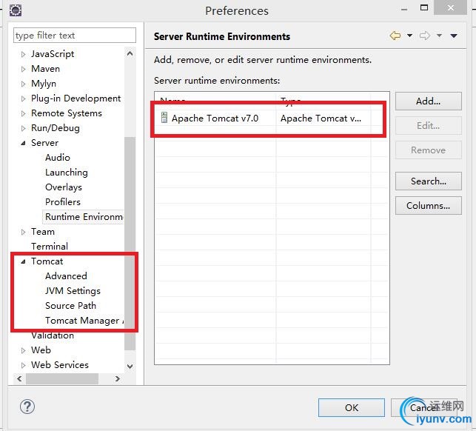Expand the JavaScript tree node

tap(23, 54)
